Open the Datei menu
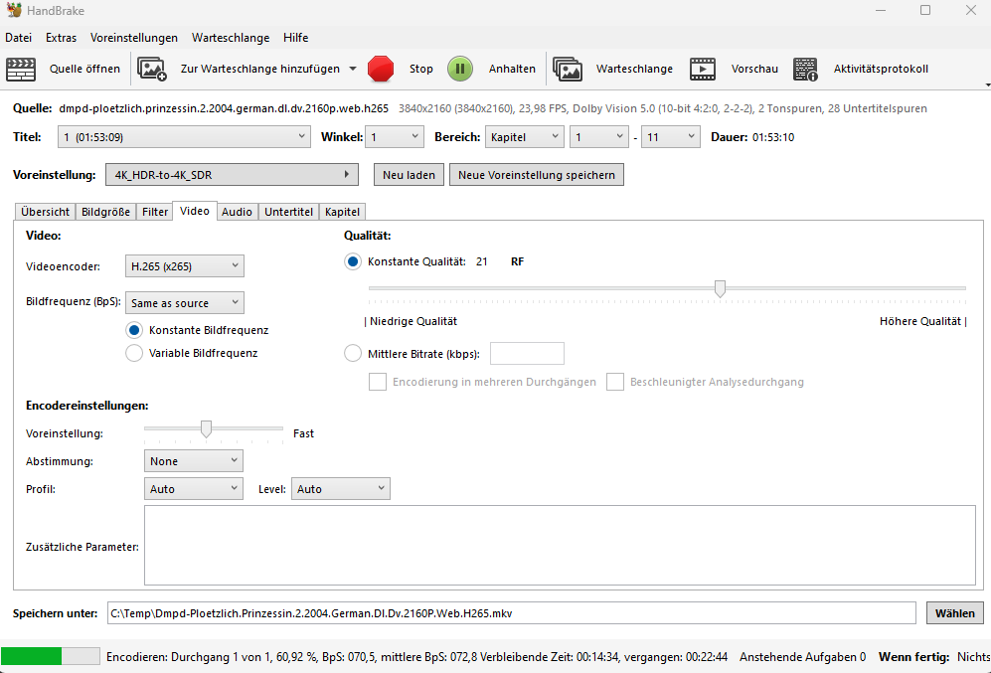Viewport: 991px width, 673px height. [18, 38]
